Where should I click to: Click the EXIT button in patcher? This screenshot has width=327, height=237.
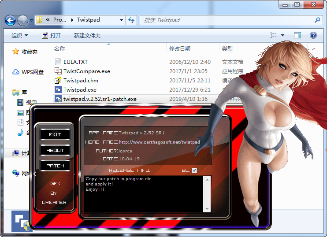click(x=55, y=134)
